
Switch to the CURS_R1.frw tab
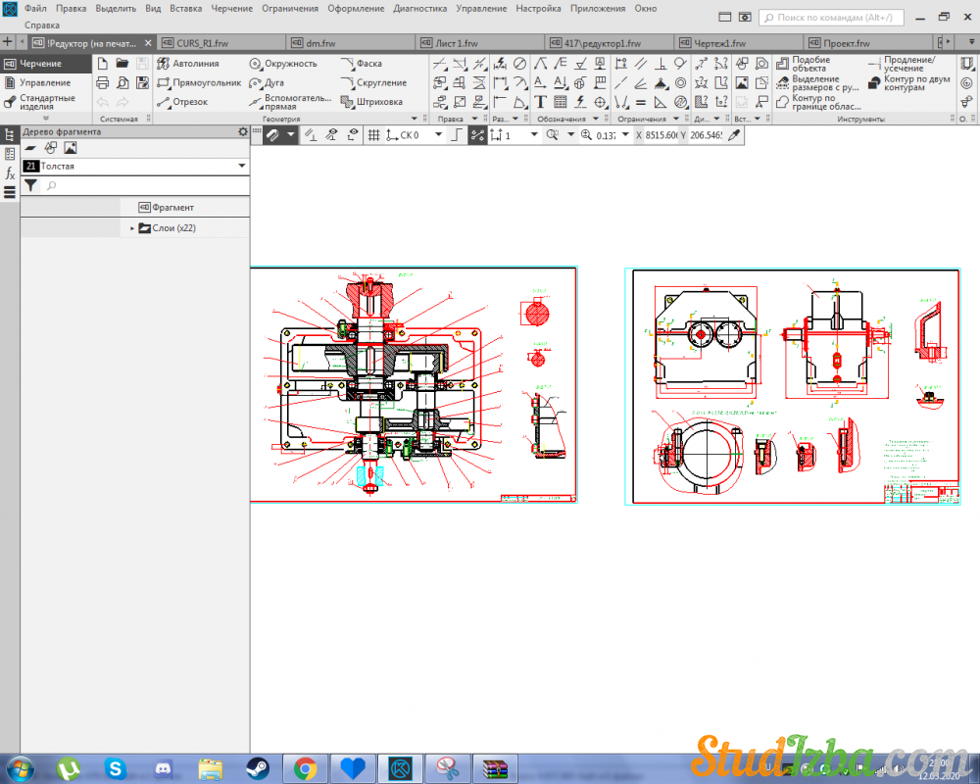click(x=201, y=43)
